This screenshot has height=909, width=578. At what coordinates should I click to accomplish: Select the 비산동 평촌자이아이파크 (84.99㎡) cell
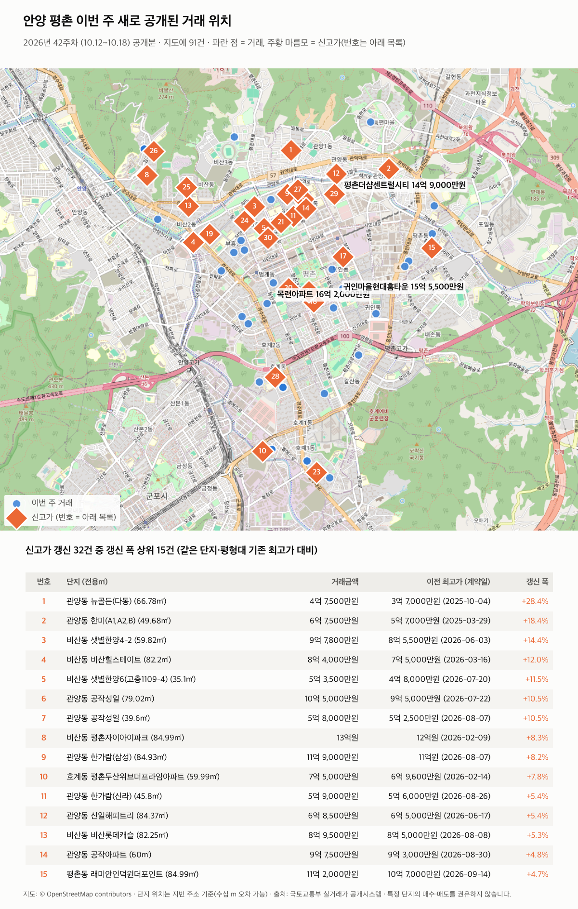pos(125,738)
